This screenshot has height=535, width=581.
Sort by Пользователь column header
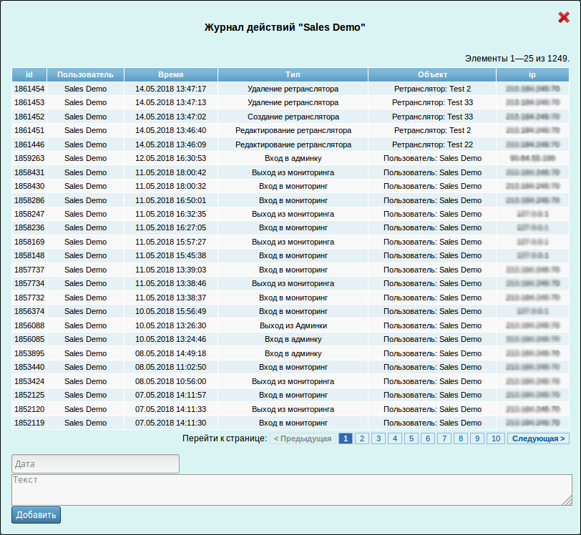[85, 74]
